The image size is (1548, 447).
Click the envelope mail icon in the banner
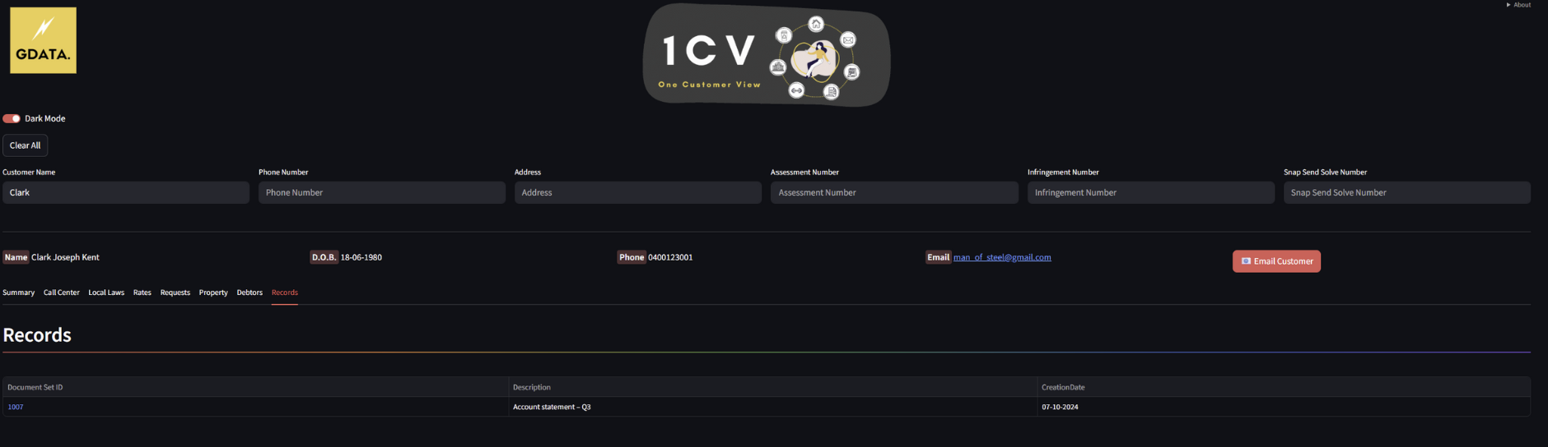[848, 39]
